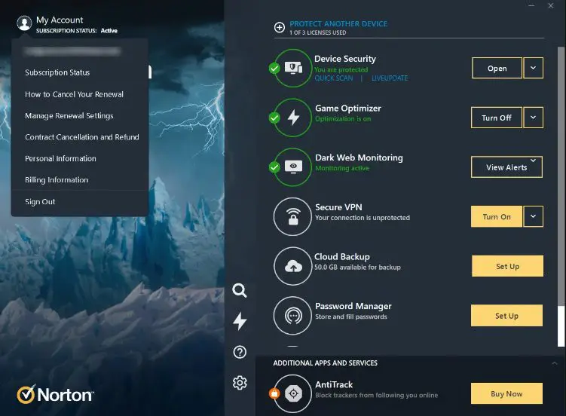Click the Game Optimizer lightning icon
566x416 pixels.
coord(293,118)
